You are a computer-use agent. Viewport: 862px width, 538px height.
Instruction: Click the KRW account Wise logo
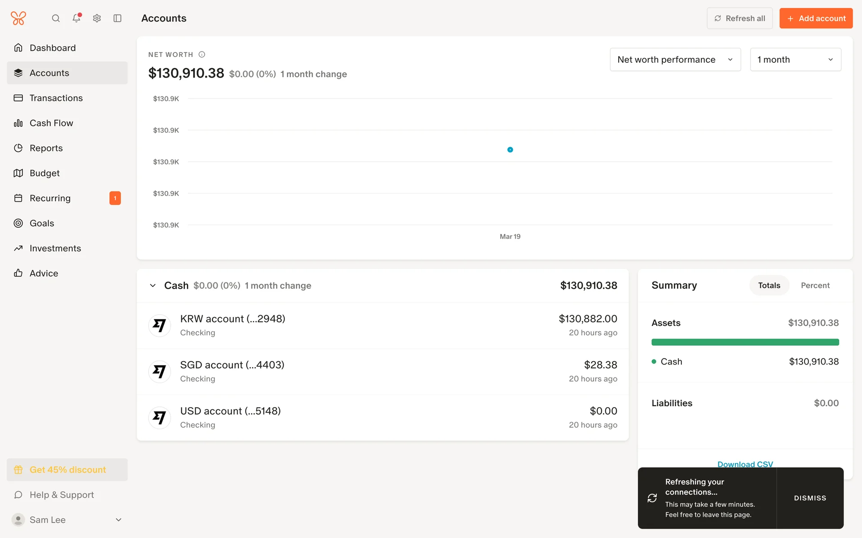[x=159, y=325]
